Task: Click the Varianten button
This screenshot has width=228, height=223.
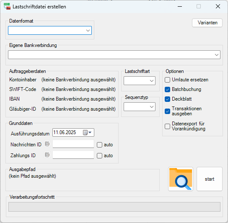Action: pos(207,23)
